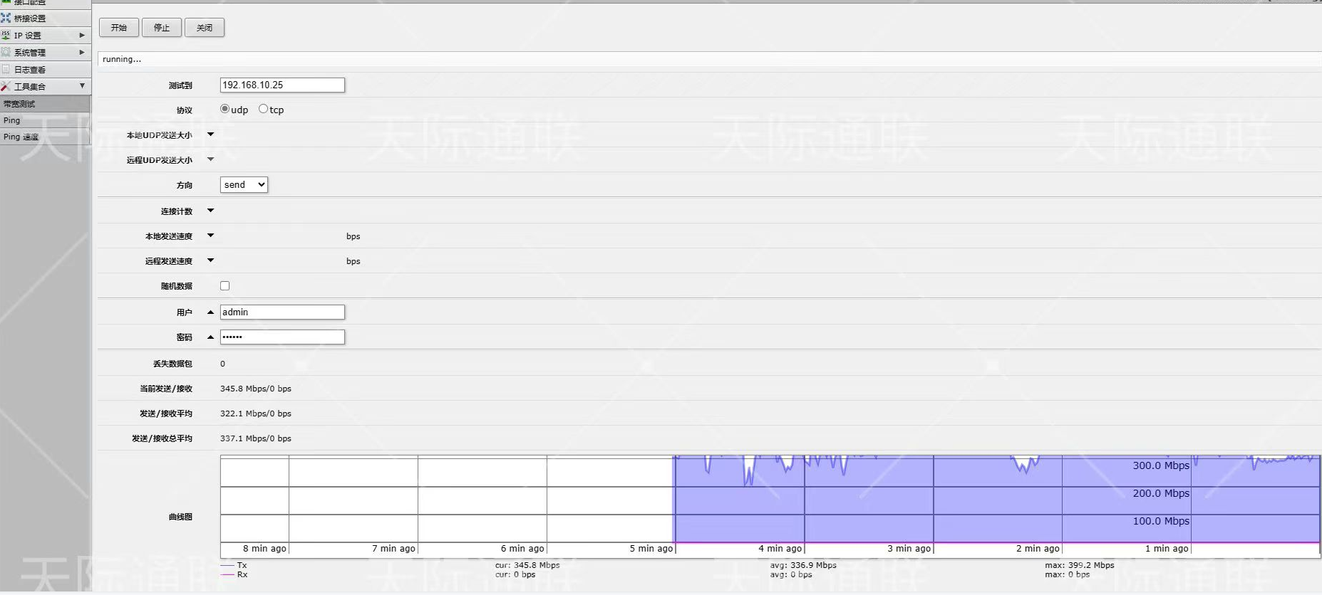Click the max: 0 bps text
The width and height of the screenshot is (1322, 595).
click(x=1068, y=574)
